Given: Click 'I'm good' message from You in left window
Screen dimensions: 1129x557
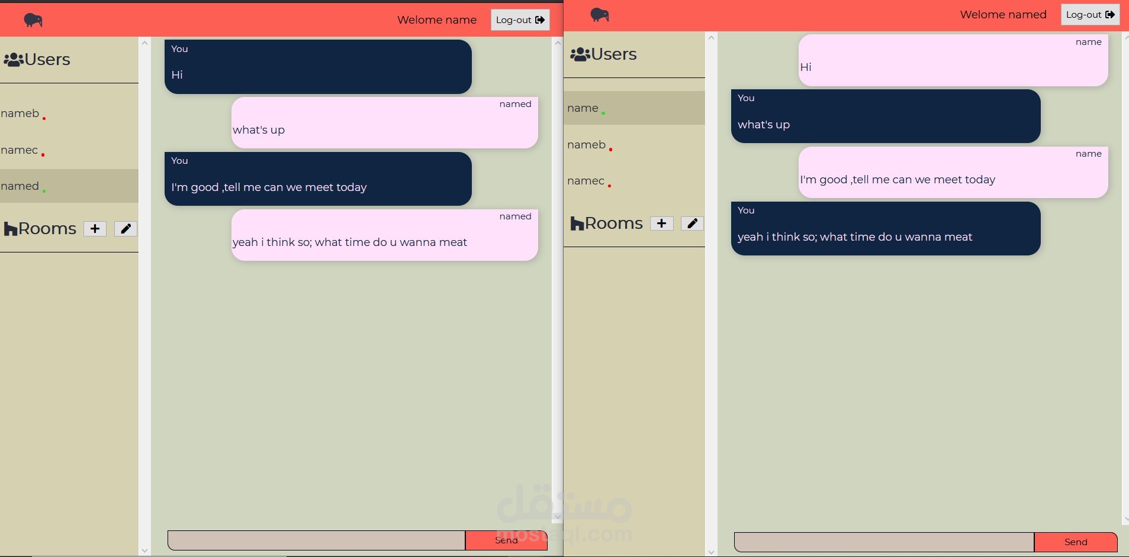Looking at the screenshot, I should [x=318, y=179].
